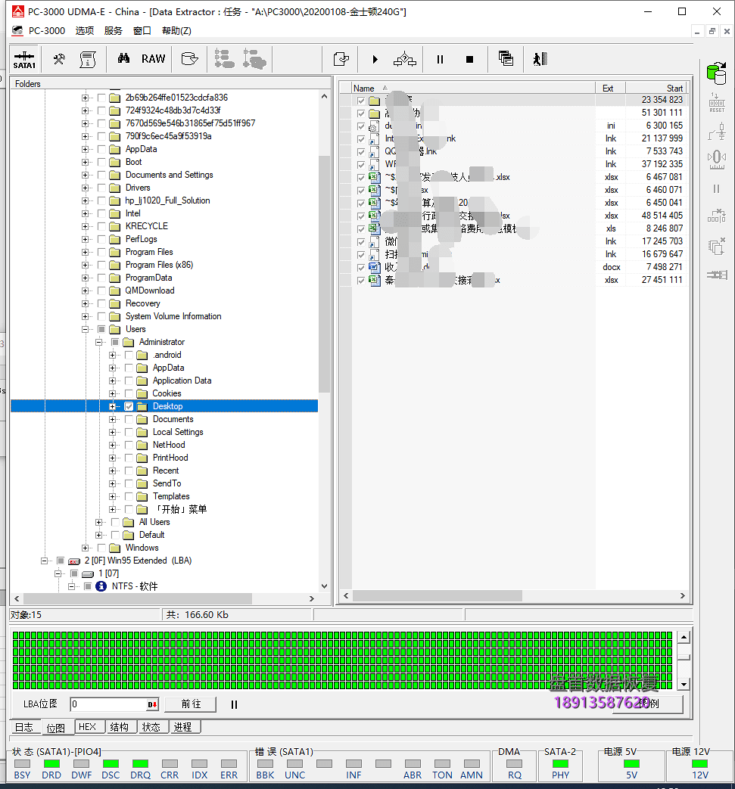Image resolution: width=735 pixels, height=789 pixels.
Task: Click the bottom sidebar connector icon
Action: pyautogui.click(x=717, y=275)
